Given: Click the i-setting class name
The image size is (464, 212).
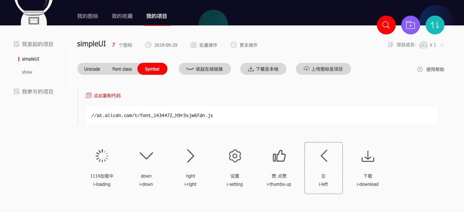Looking at the screenshot, I should point(235,184).
